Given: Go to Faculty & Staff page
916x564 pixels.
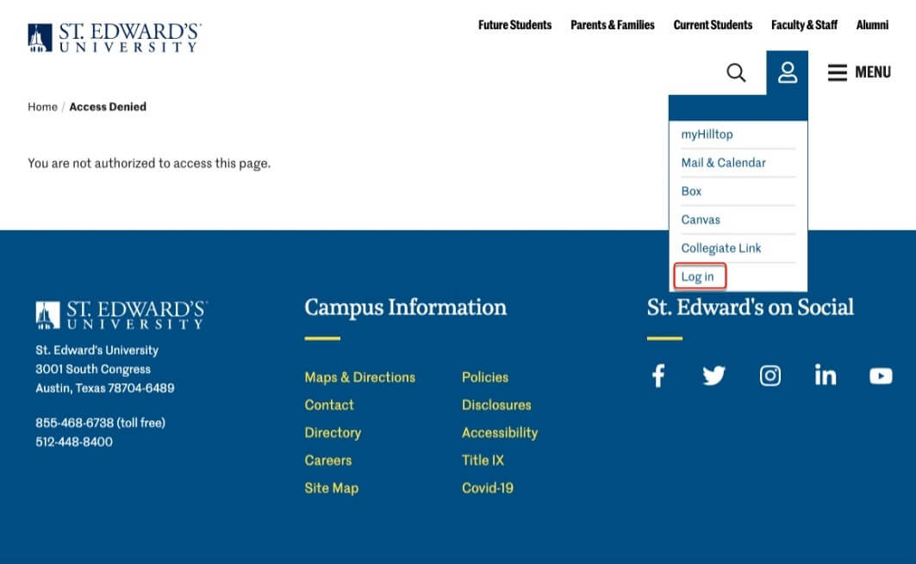Looking at the screenshot, I should pyautogui.click(x=804, y=25).
